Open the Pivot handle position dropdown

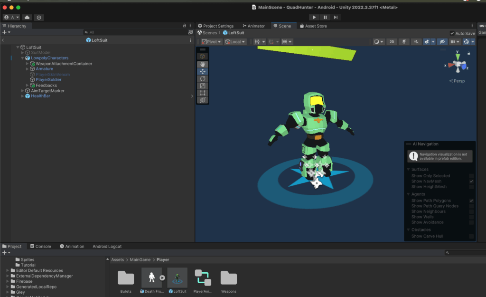(x=211, y=42)
